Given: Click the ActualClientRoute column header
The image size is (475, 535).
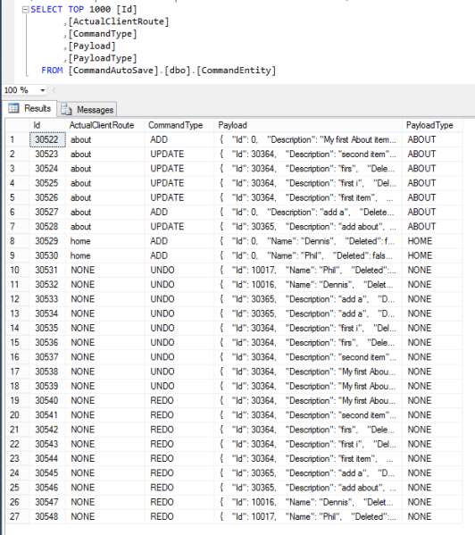Looking at the screenshot, I should point(105,125).
